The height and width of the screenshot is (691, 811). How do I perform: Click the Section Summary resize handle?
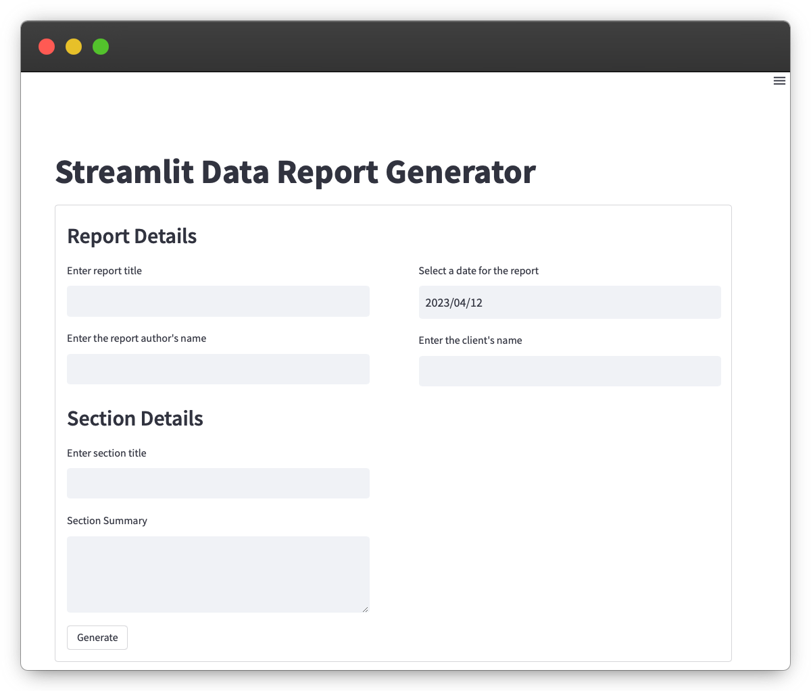coord(365,609)
